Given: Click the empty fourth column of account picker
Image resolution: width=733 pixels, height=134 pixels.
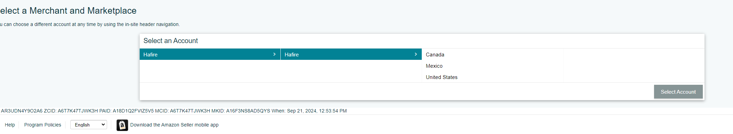Looking at the screenshot, I should (x=634, y=66).
